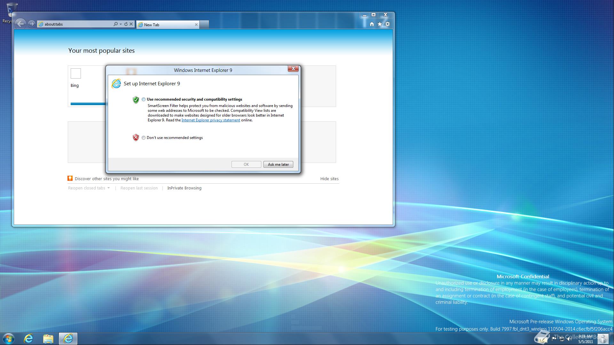Expand Reopen closed tabs dropdown
This screenshot has width=614, height=345.
(x=89, y=188)
